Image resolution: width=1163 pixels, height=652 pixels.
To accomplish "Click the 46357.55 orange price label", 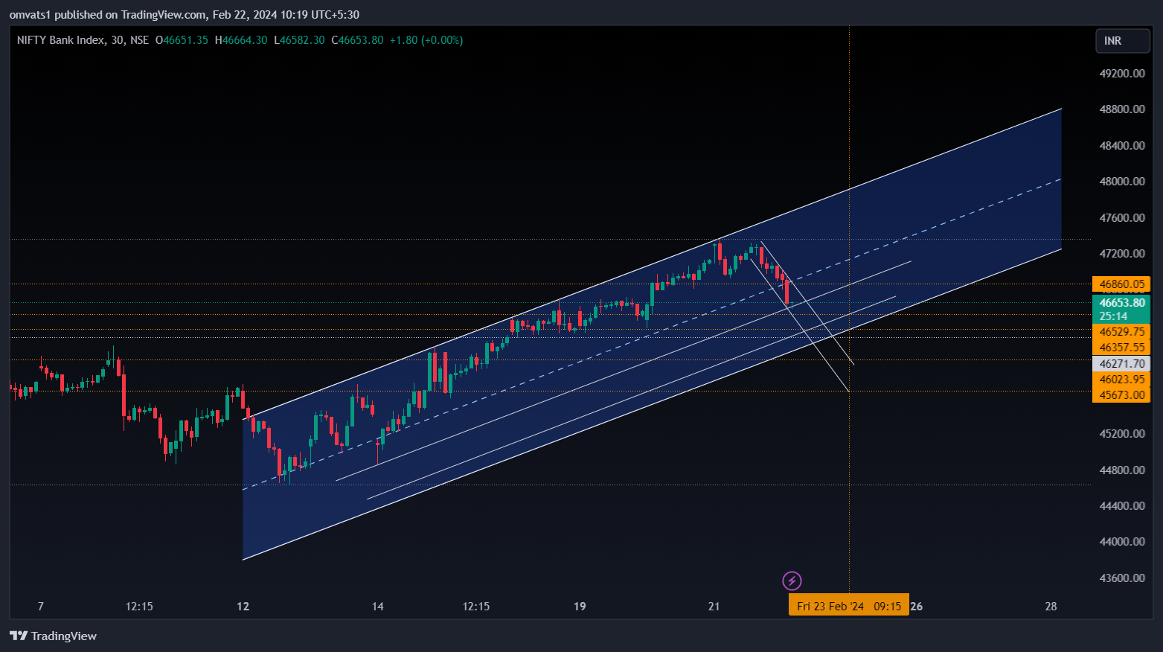I will pos(1121,348).
